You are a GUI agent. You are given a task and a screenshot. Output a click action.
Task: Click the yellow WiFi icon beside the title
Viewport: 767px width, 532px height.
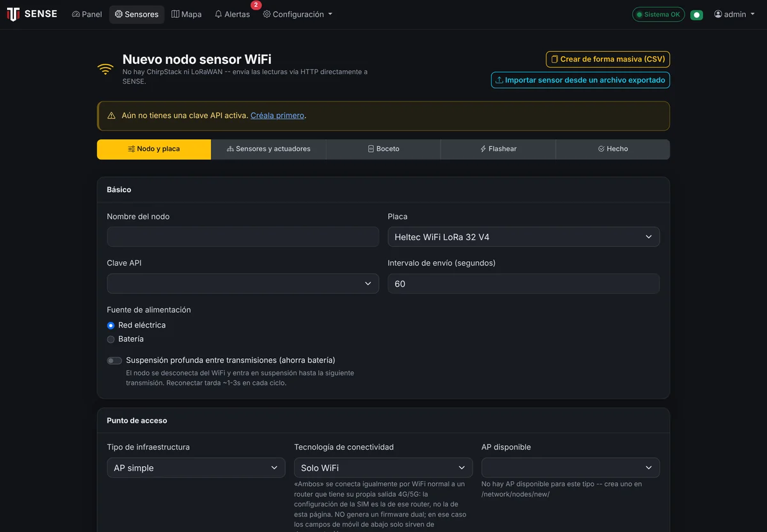click(105, 69)
